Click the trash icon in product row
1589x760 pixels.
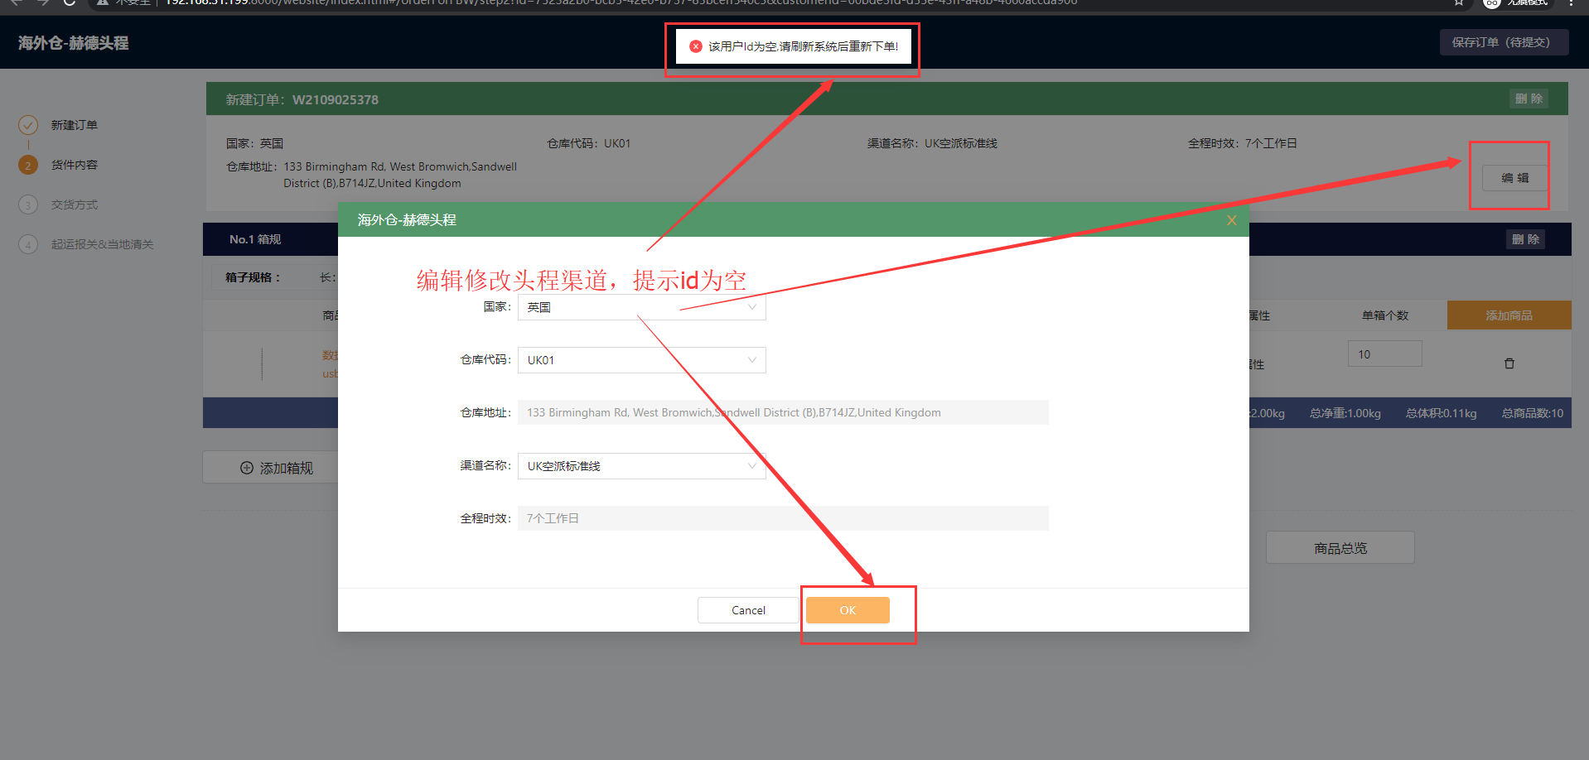pyautogui.click(x=1509, y=363)
